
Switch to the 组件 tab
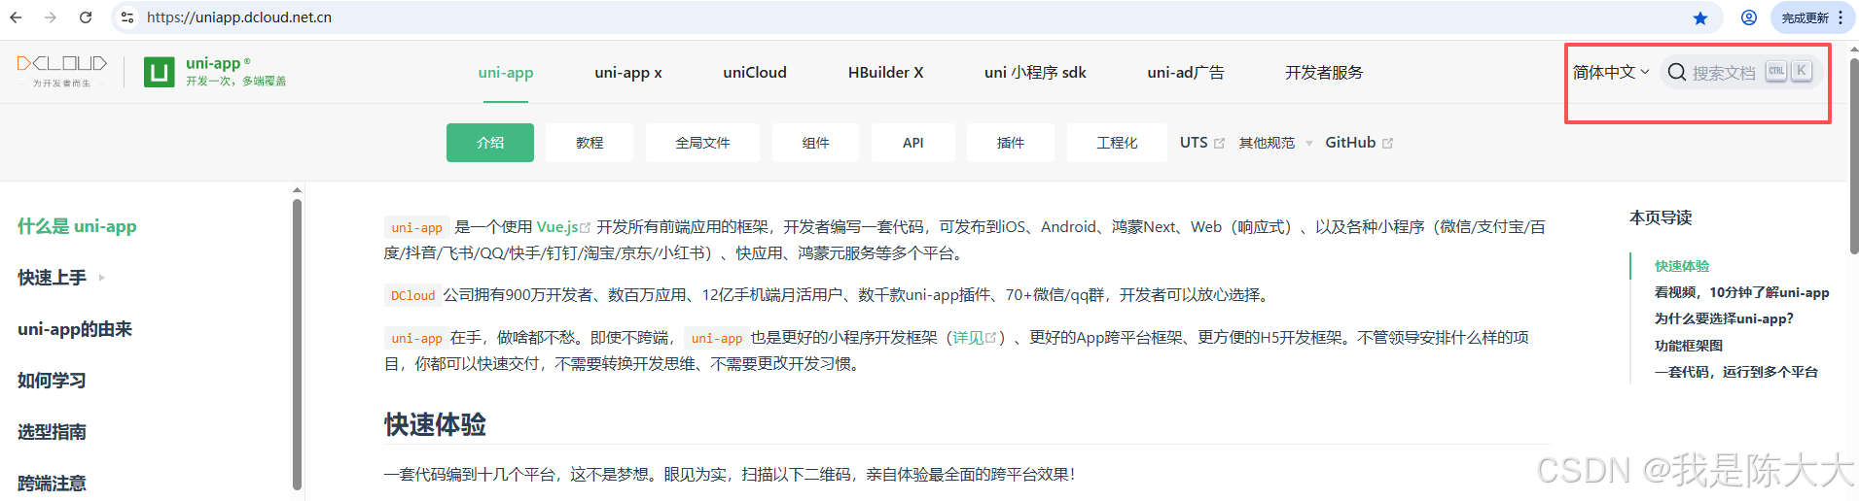click(815, 143)
